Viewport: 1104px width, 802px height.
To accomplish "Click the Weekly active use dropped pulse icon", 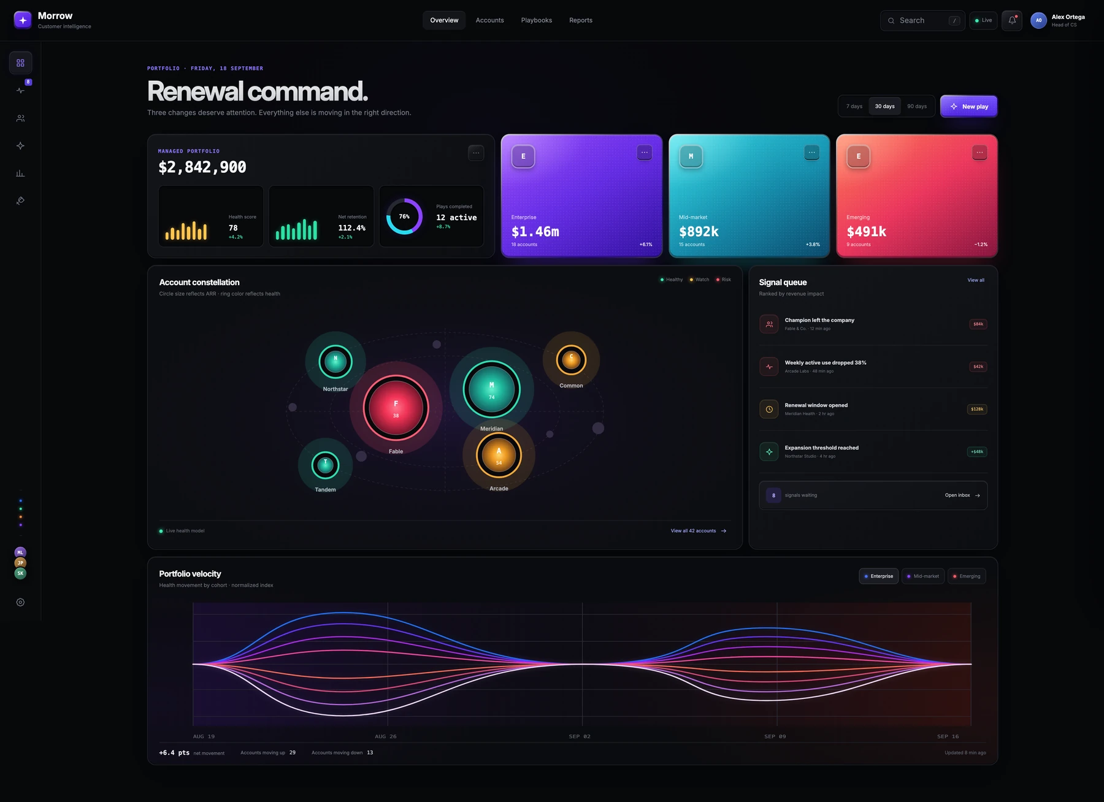I will [x=769, y=367].
